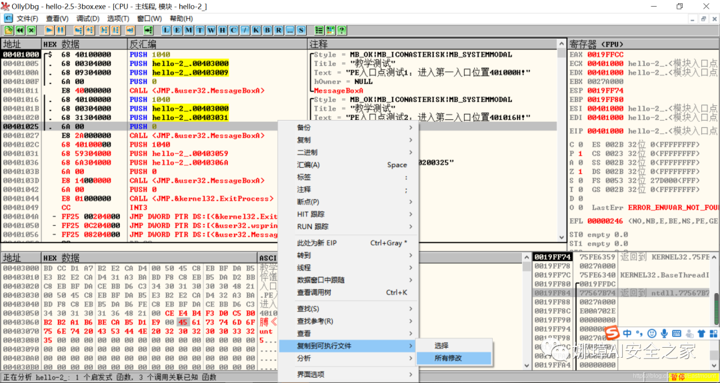Viewport: 720px width, 383px height.
Task: Choose 所有修改 in the submenu
Action: [454, 358]
